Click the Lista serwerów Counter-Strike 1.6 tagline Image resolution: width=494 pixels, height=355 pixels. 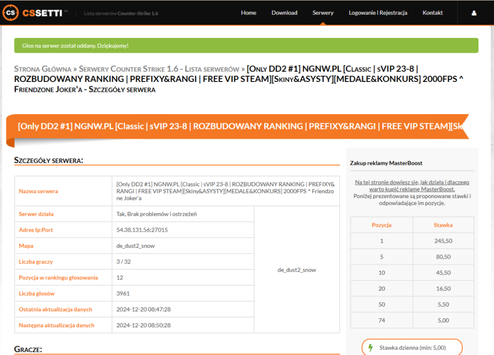(121, 13)
